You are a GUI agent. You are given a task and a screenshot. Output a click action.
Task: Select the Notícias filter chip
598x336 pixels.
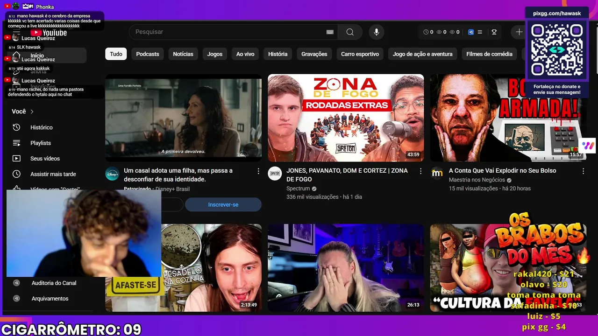pyautogui.click(x=183, y=54)
